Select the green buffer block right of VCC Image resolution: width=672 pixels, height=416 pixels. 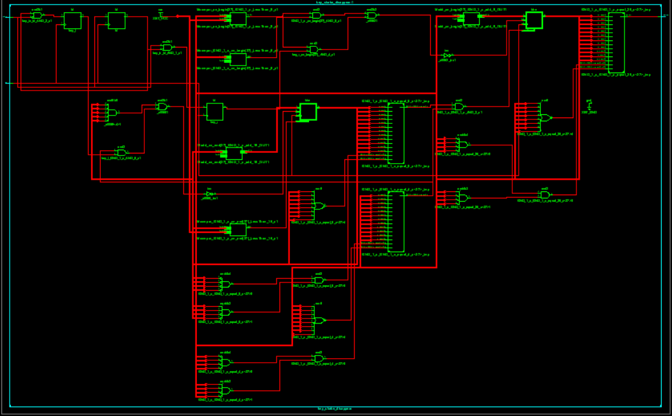click(x=533, y=21)
